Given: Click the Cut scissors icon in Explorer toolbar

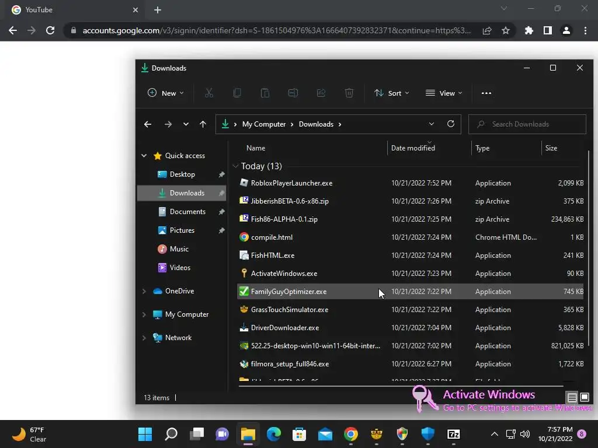Looking at the screenshot, I should (209, 93).
